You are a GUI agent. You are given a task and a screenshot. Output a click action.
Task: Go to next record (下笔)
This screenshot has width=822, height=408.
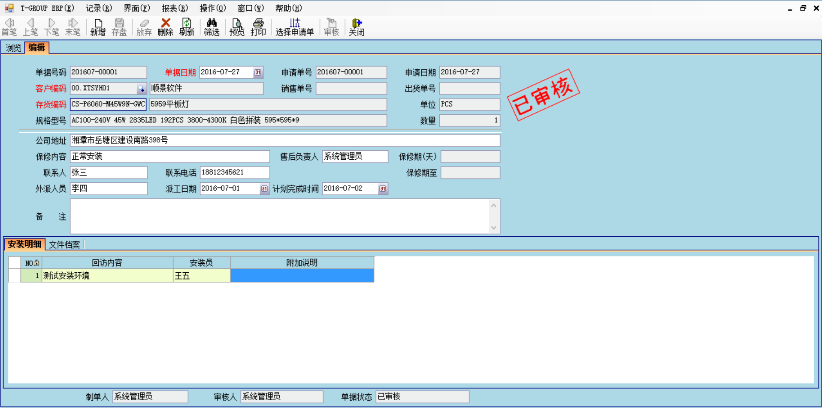click(51, 27)
